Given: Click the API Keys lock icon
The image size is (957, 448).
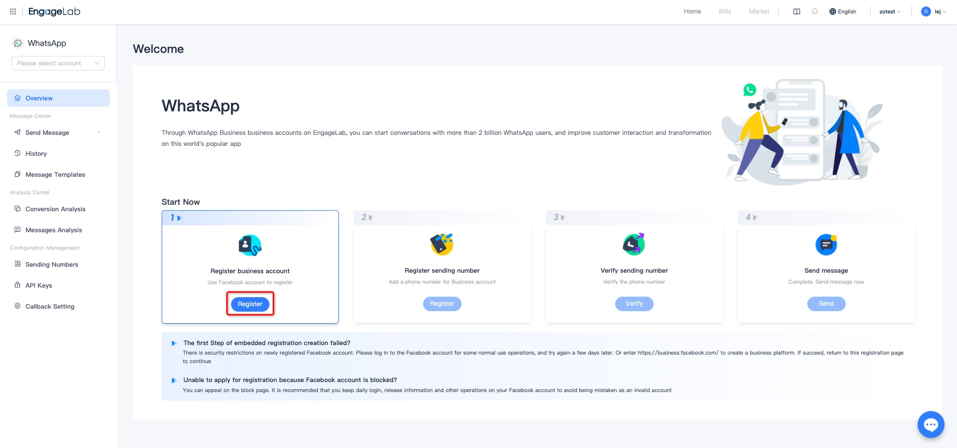Looking at the screenshot, I should [17, 285].
